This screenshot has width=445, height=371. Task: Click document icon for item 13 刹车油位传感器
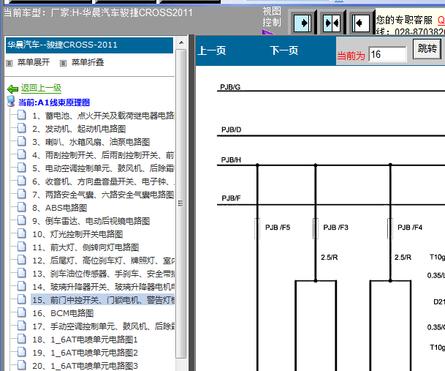click(22, 273)
